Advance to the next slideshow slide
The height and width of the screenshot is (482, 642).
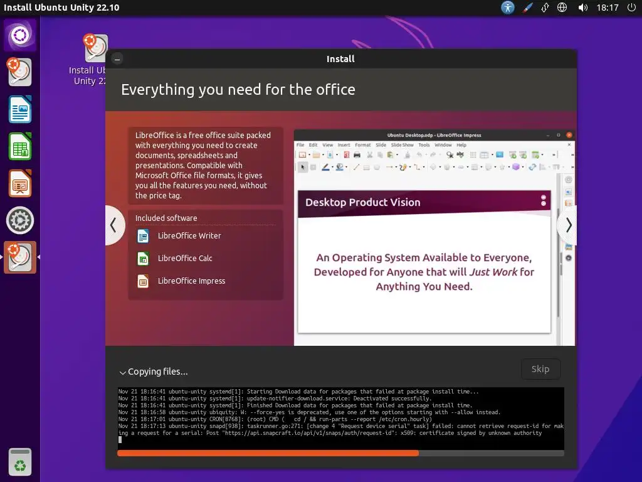(568, 225)
